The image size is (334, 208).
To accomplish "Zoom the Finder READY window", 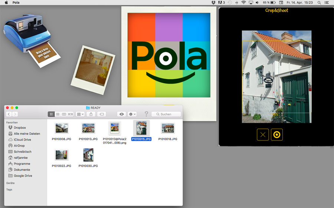I will pos(17,108).
